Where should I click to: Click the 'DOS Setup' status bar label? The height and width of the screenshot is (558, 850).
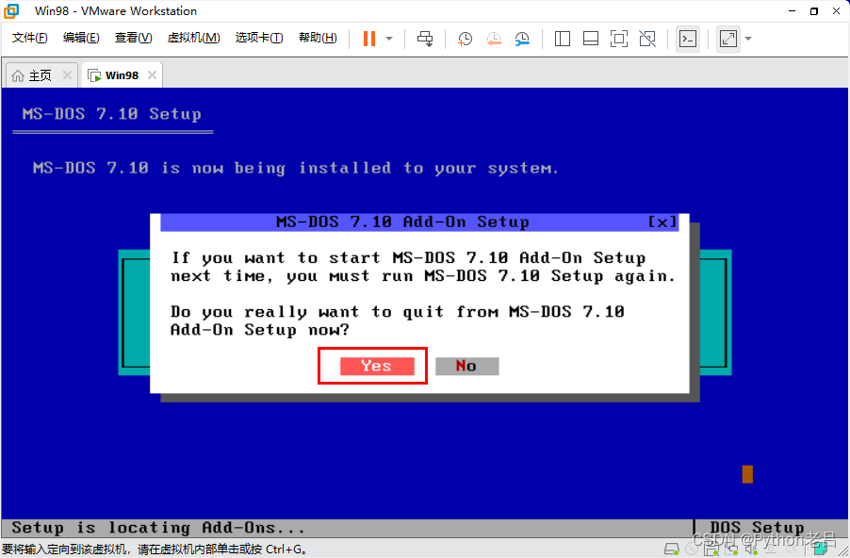point(757,528)
